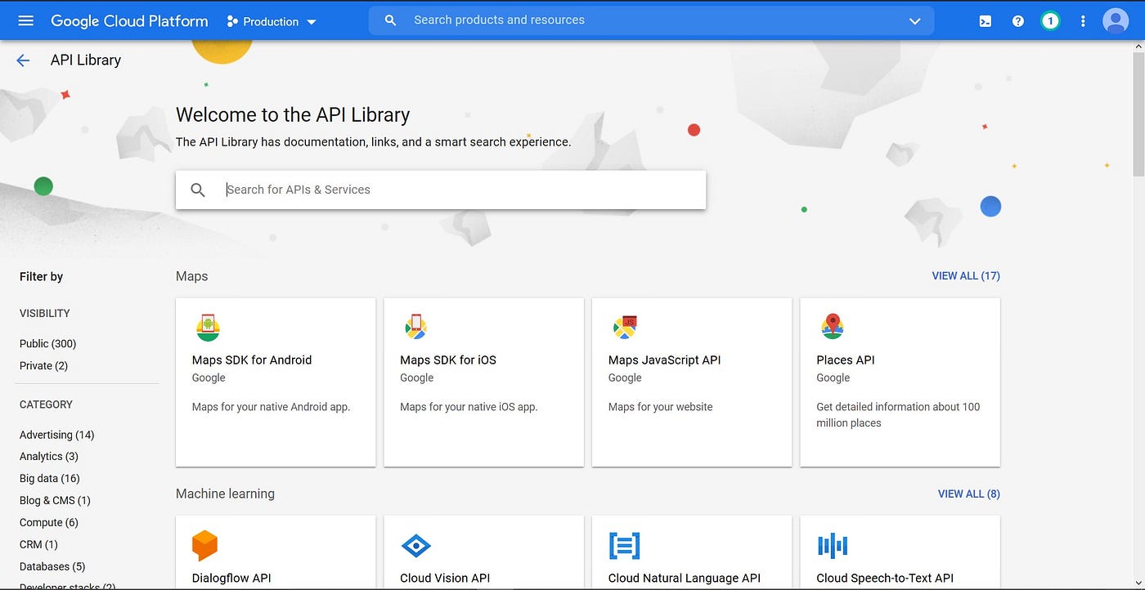Open Cloud Natural Language API card title
Screen dimensions: 1145x590
coord(685,578)
